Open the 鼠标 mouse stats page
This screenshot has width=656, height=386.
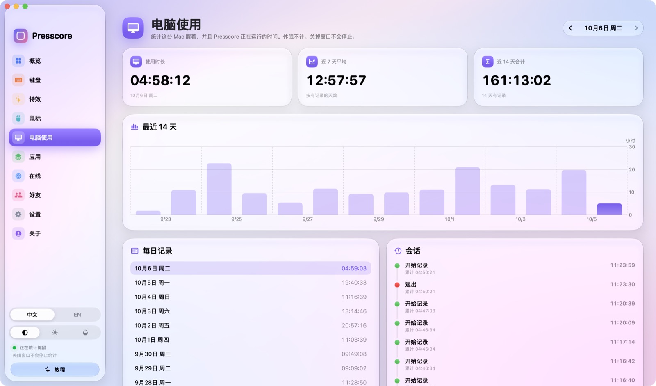55,119
